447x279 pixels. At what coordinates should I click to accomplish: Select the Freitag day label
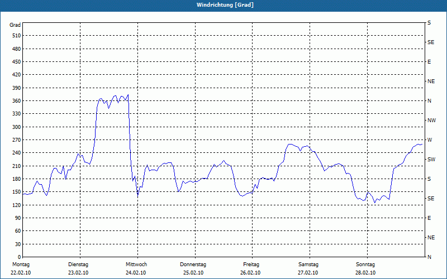[251, 264]
